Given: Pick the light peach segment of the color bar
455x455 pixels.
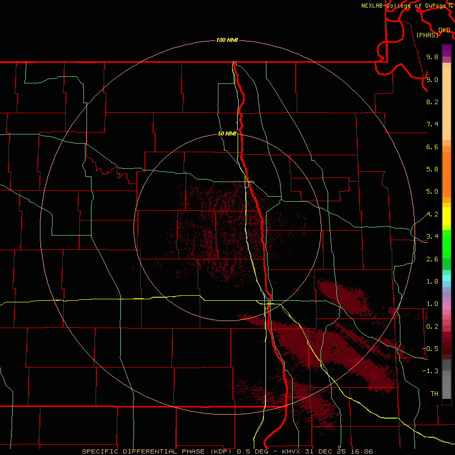Looking at the screenshot, I should click(446, 104).
